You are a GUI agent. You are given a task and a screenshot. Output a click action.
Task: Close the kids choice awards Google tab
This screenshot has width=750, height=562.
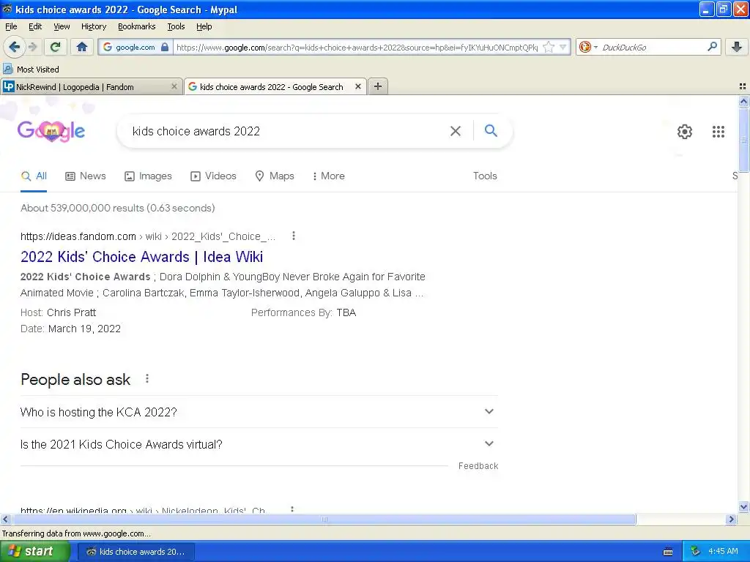coord(357,86)
